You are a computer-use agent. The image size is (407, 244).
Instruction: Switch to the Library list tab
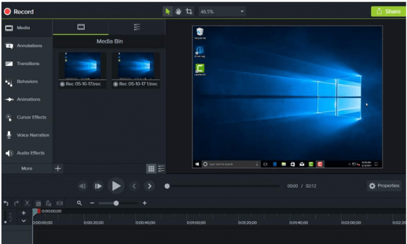click(137, 27)
